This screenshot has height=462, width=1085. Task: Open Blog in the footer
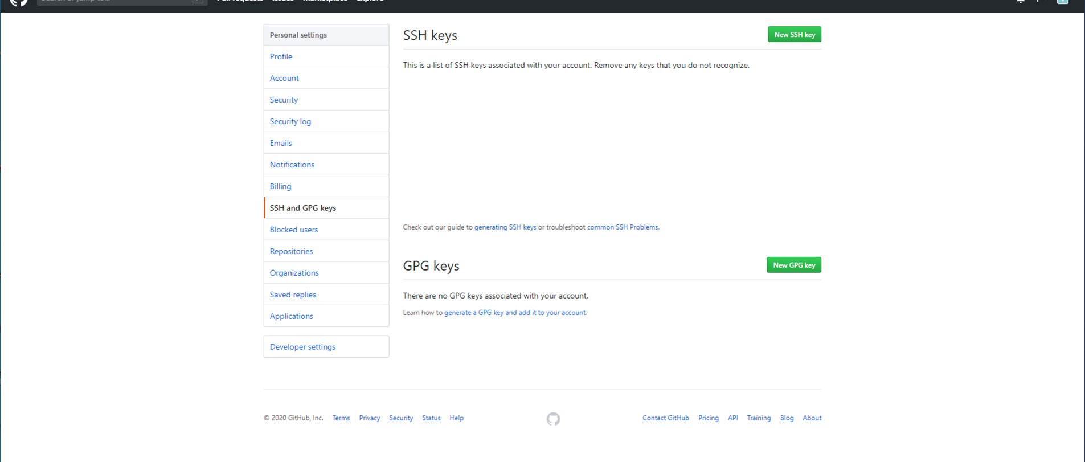[x=787, y=418]
